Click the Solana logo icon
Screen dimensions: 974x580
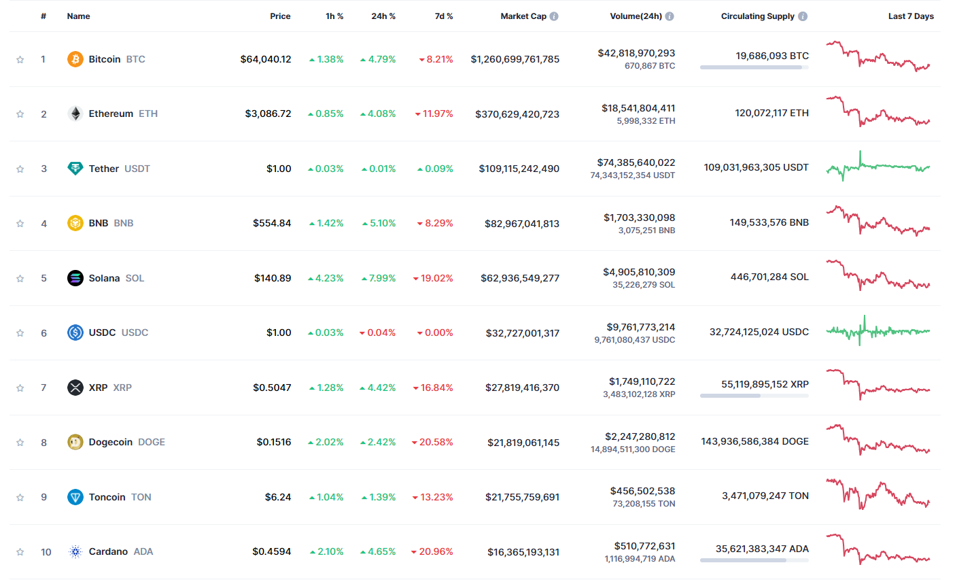(x=75, y=278)
